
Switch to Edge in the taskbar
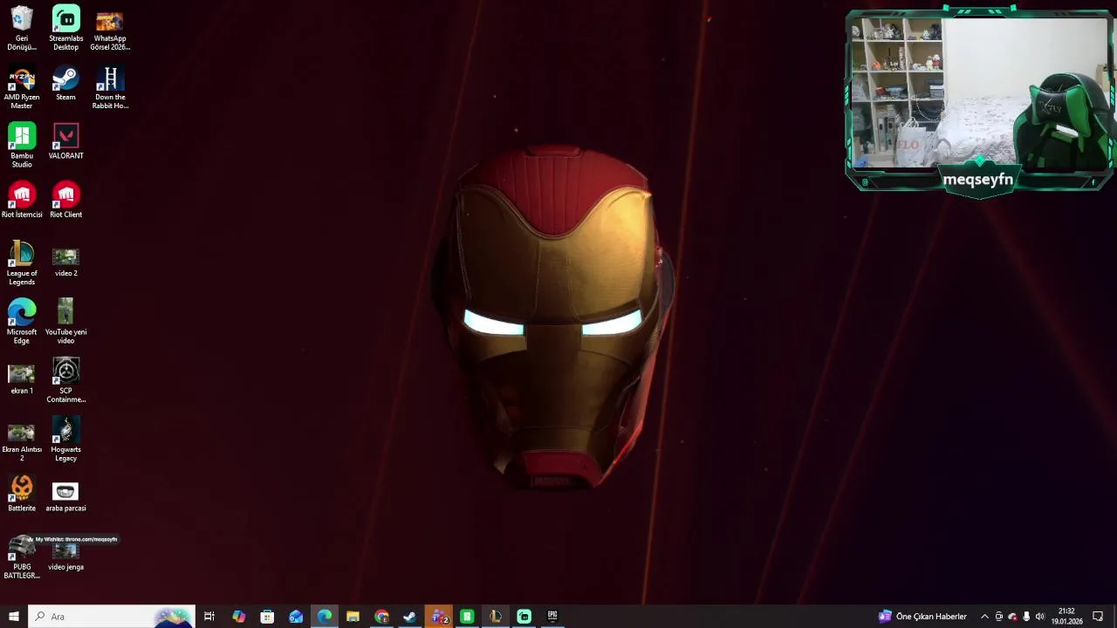tap(325, 617)
